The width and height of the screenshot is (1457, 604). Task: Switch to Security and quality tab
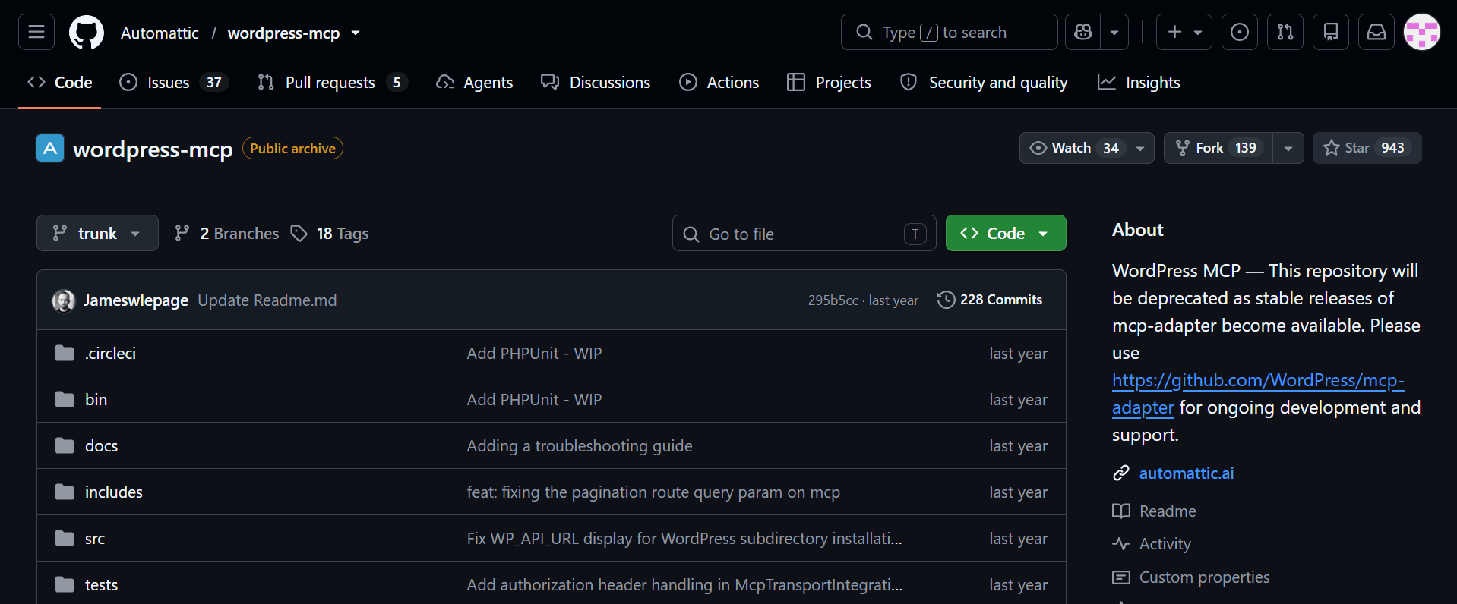coord(984,82)
